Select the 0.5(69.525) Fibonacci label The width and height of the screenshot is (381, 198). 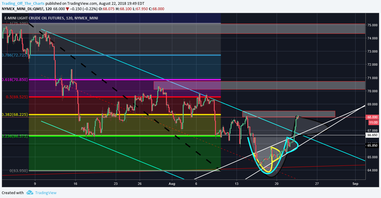(x=17, y=97)
